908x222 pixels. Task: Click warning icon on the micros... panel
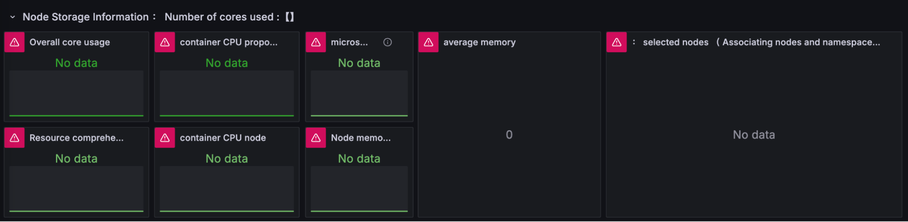click(x=316, y=42)
